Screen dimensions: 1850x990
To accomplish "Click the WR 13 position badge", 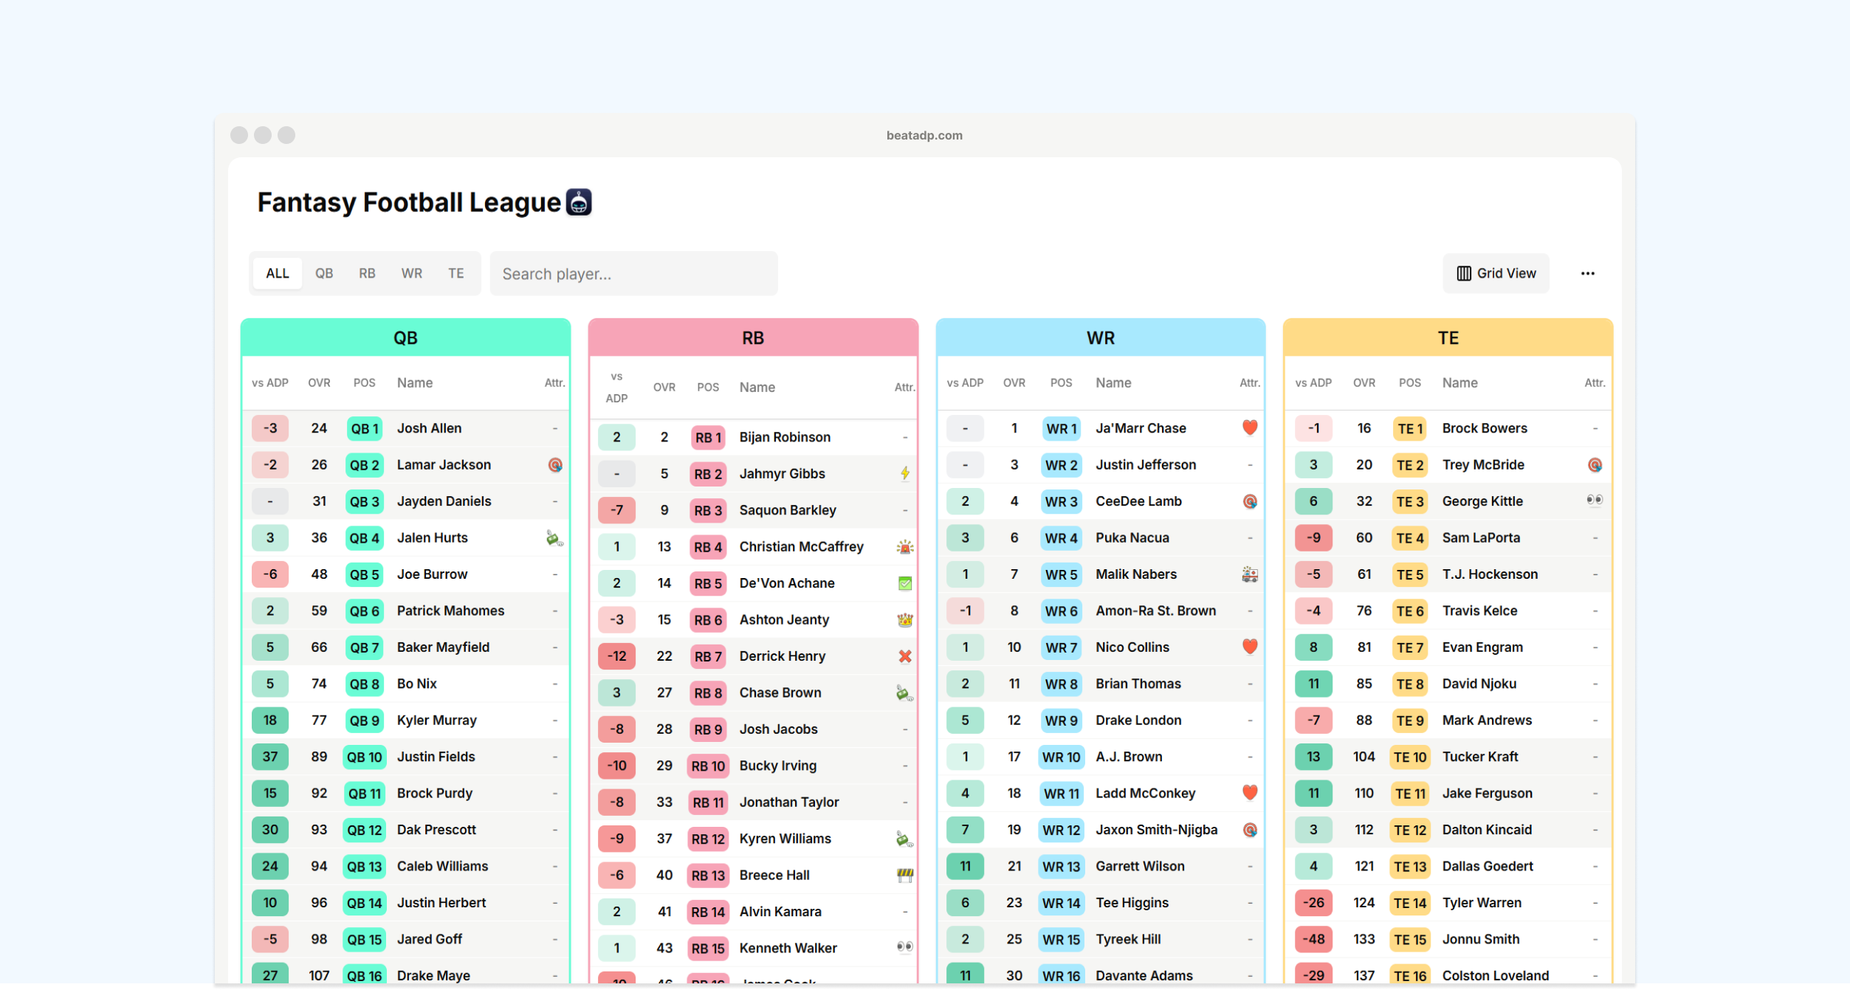I will pos(1061,867).
